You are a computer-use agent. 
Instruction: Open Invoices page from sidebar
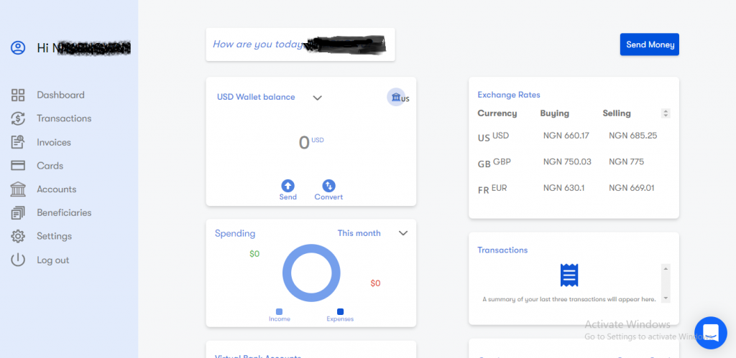pos(54,143)
